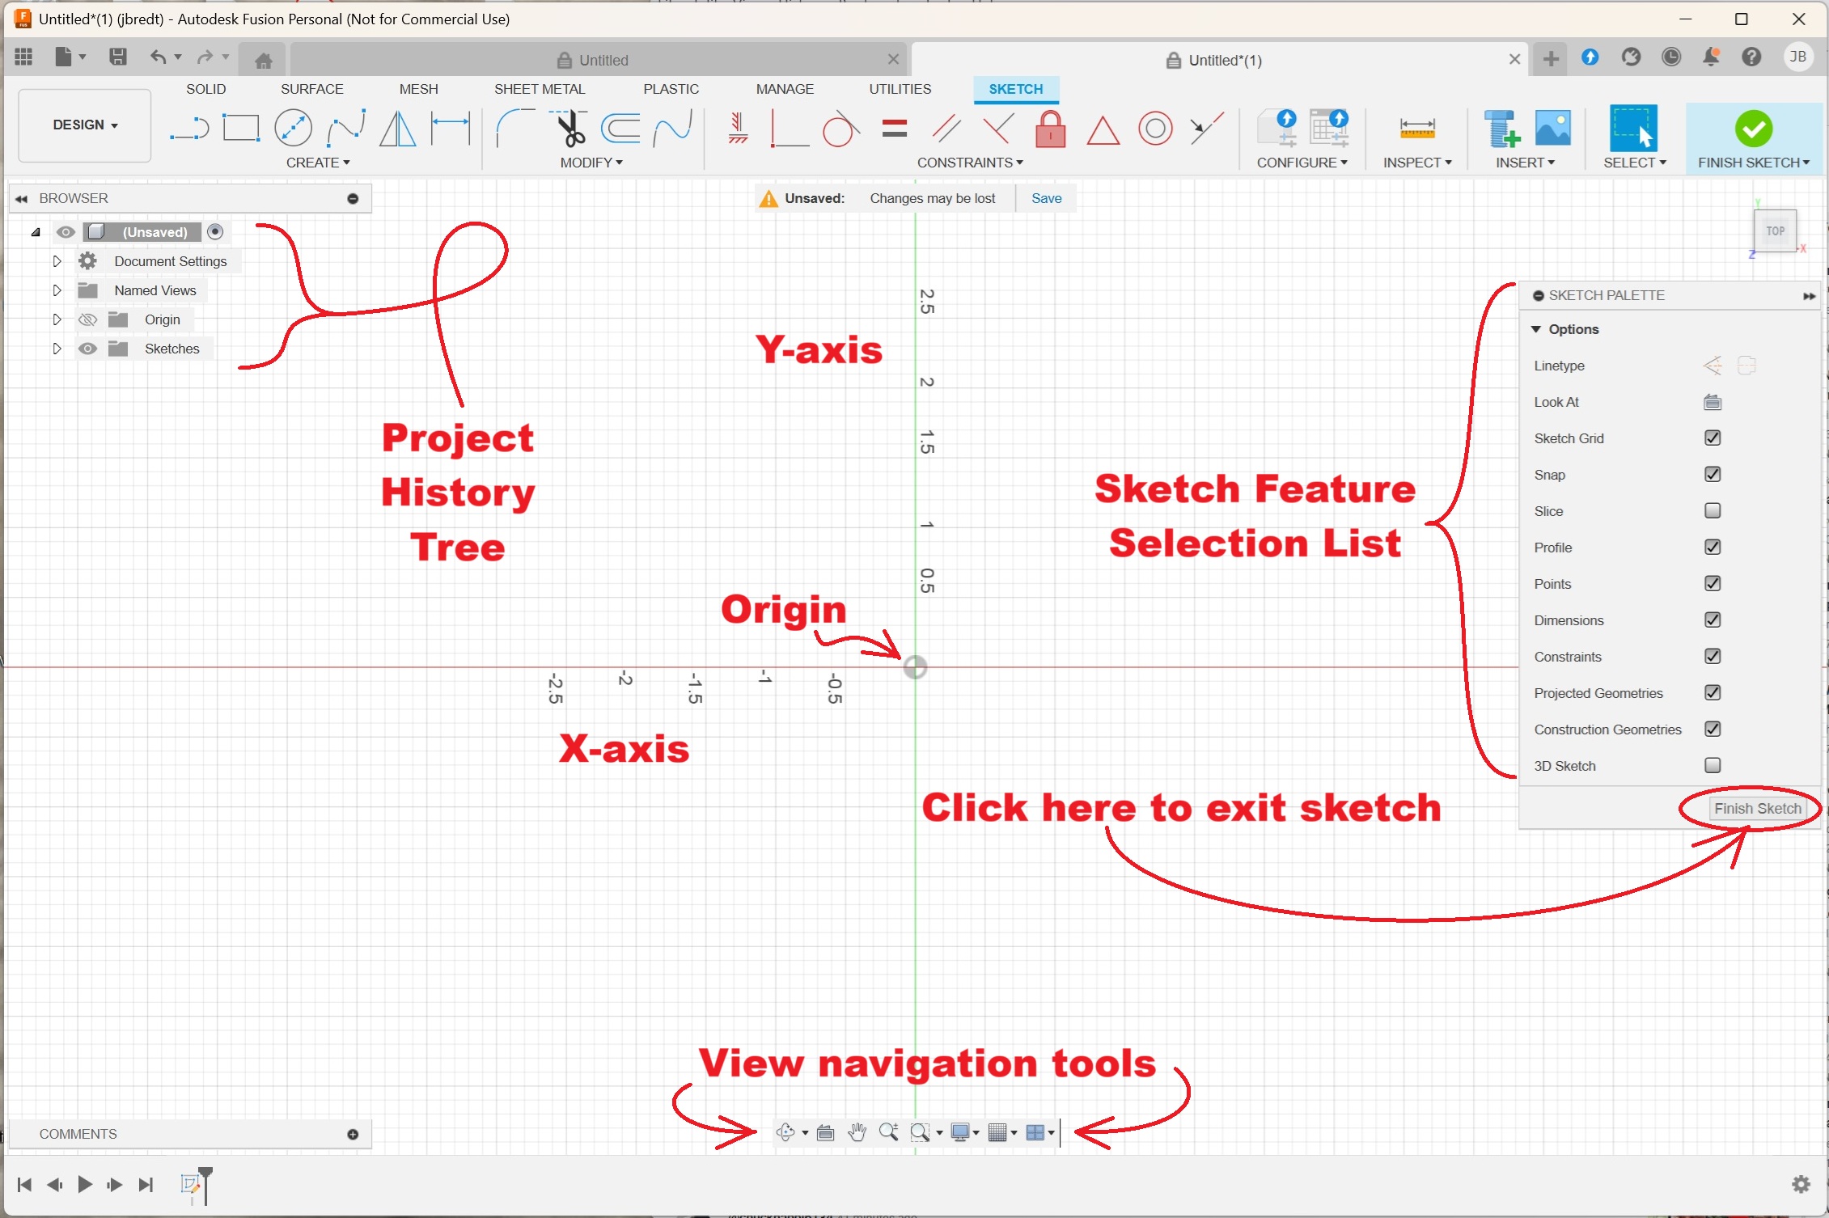Click the Save link in unsaved warning

point(1046,198)
